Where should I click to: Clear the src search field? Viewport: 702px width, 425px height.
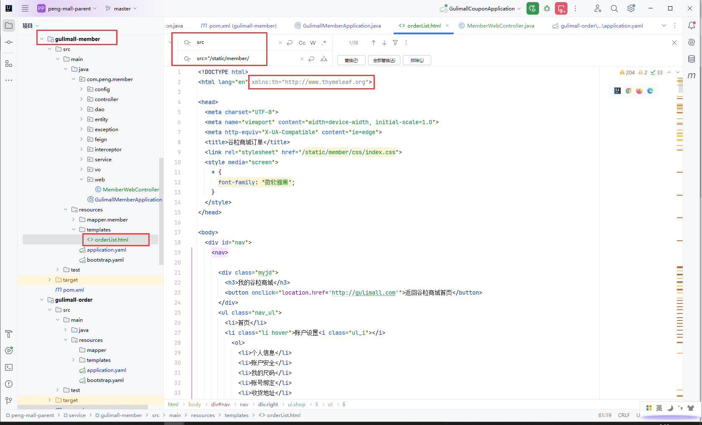click(280, 43)
